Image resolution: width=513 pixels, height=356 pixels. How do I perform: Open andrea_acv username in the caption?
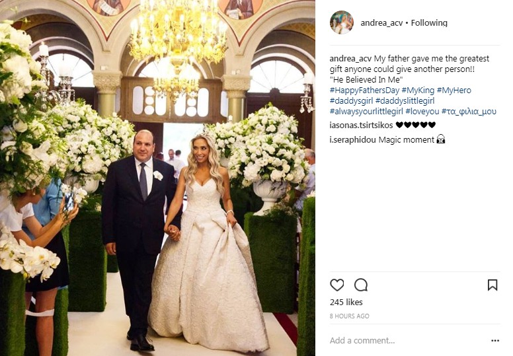point(350,59)
